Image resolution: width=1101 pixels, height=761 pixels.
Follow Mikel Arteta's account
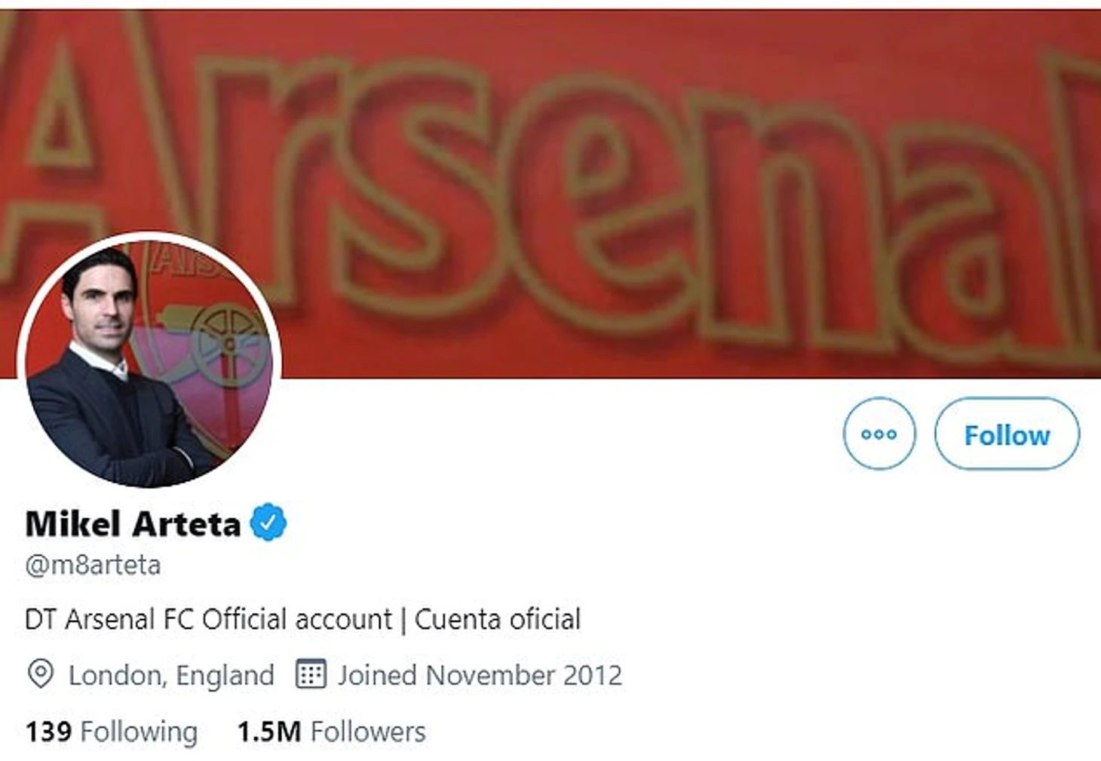tap(1007, 434)
